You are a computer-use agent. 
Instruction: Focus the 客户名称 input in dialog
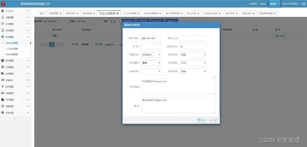[x=151, y=38]
